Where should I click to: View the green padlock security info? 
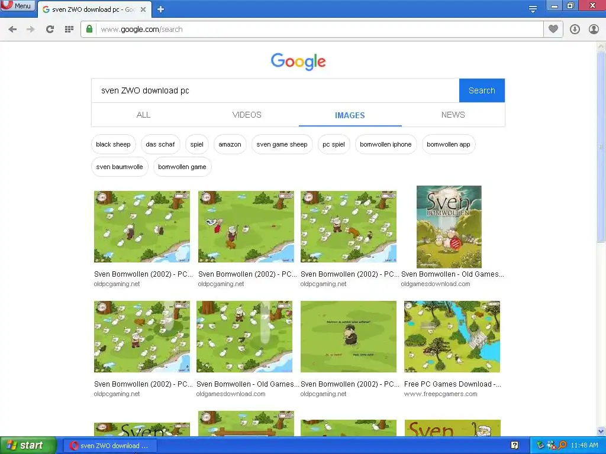[89, 30]
